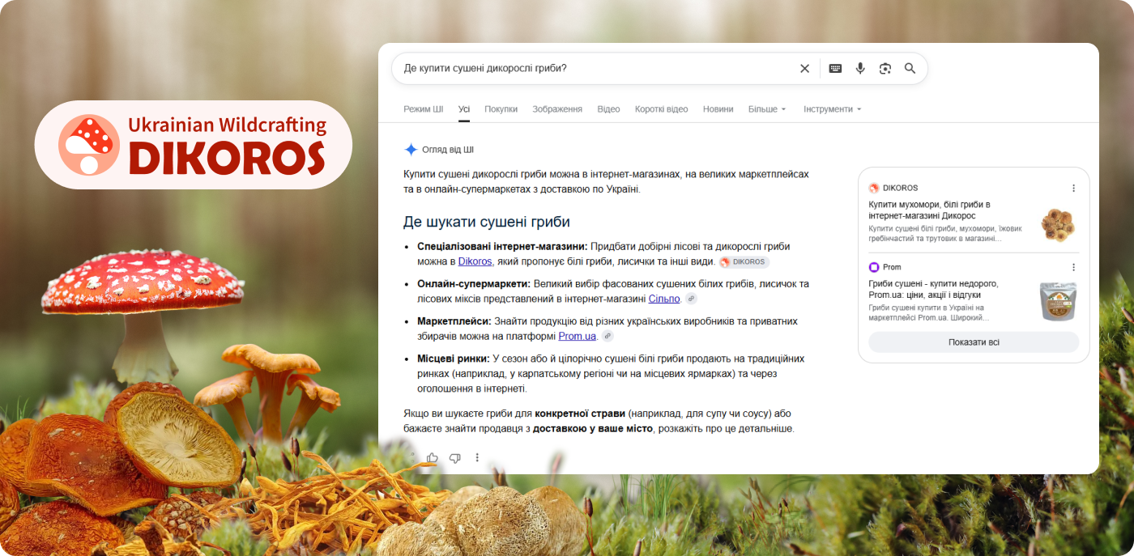The height and width of the screenshot is (556, 1134).
Task: Go to the Короткі відео tab
Action: point(662,109)
